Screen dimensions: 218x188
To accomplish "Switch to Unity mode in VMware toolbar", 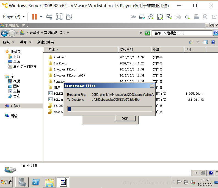I will [x=69, y=17].
